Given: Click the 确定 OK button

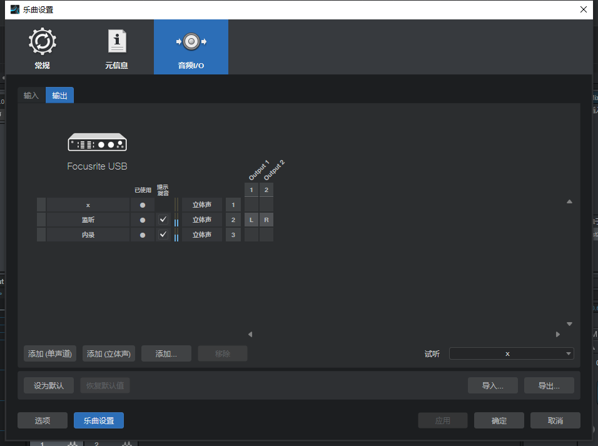Looking at the screenshot, I should point(499,420).
